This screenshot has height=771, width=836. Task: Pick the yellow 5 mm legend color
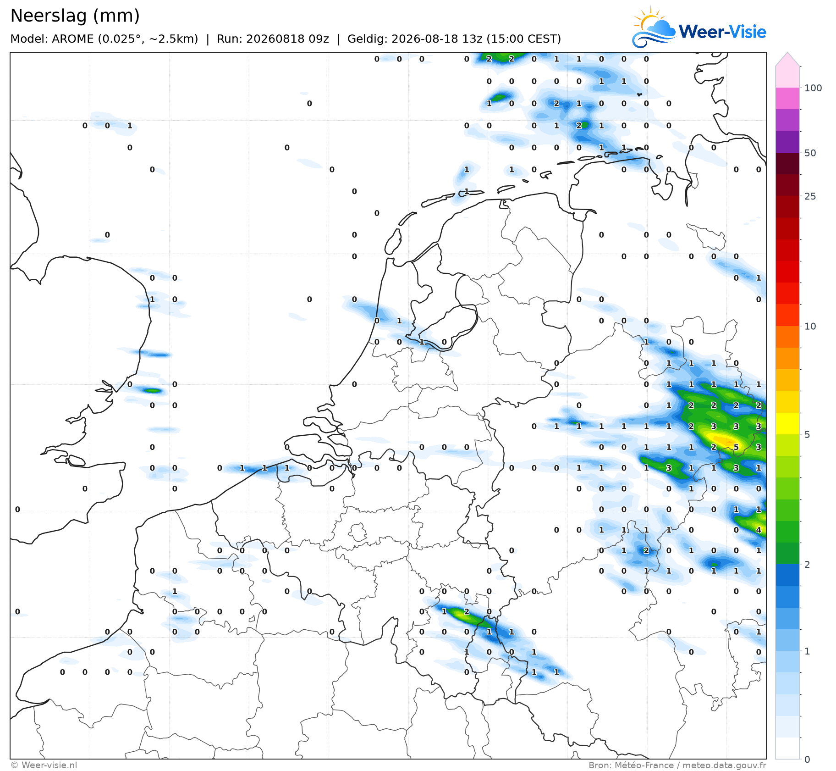click(x=787, y=423)
